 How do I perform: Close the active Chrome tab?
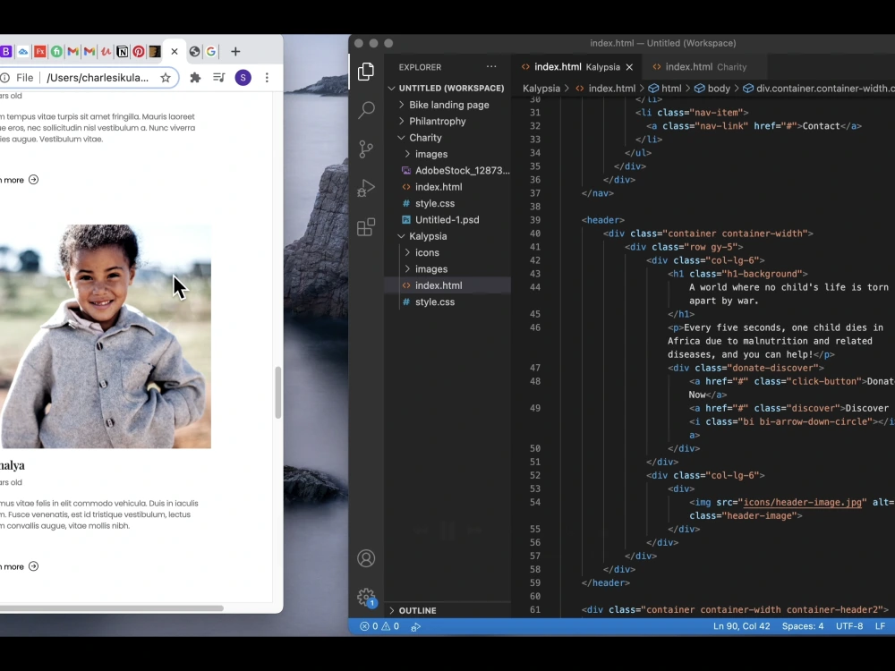[175, 51]
